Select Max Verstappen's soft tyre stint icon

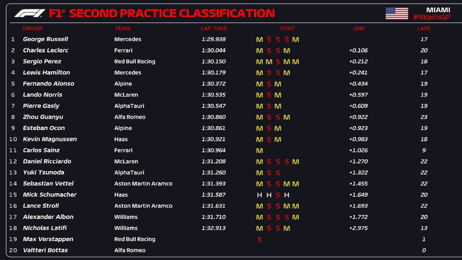coord(259,239)
